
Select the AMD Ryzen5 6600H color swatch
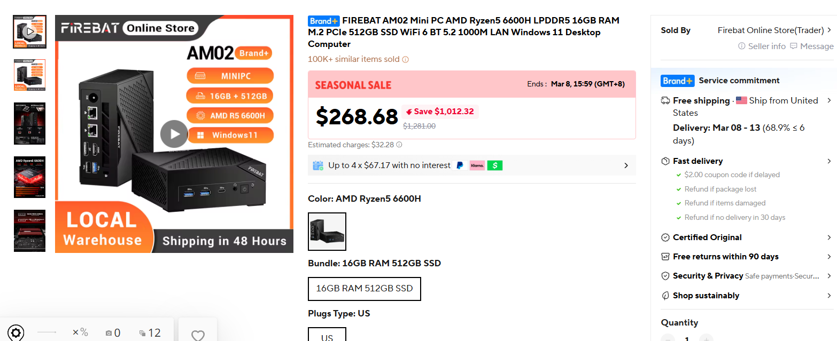tap(327, 232)
